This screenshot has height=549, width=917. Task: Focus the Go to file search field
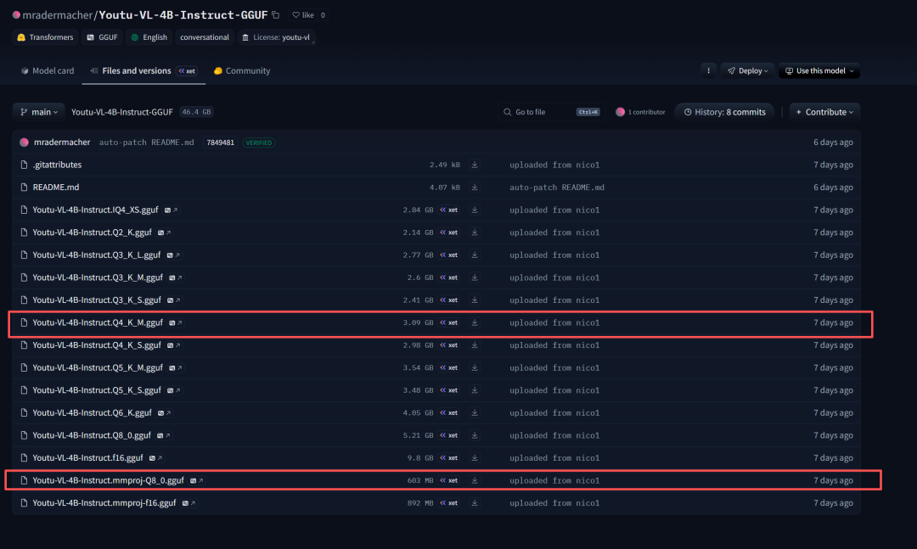pyautogui.click(x=551, y=112)
